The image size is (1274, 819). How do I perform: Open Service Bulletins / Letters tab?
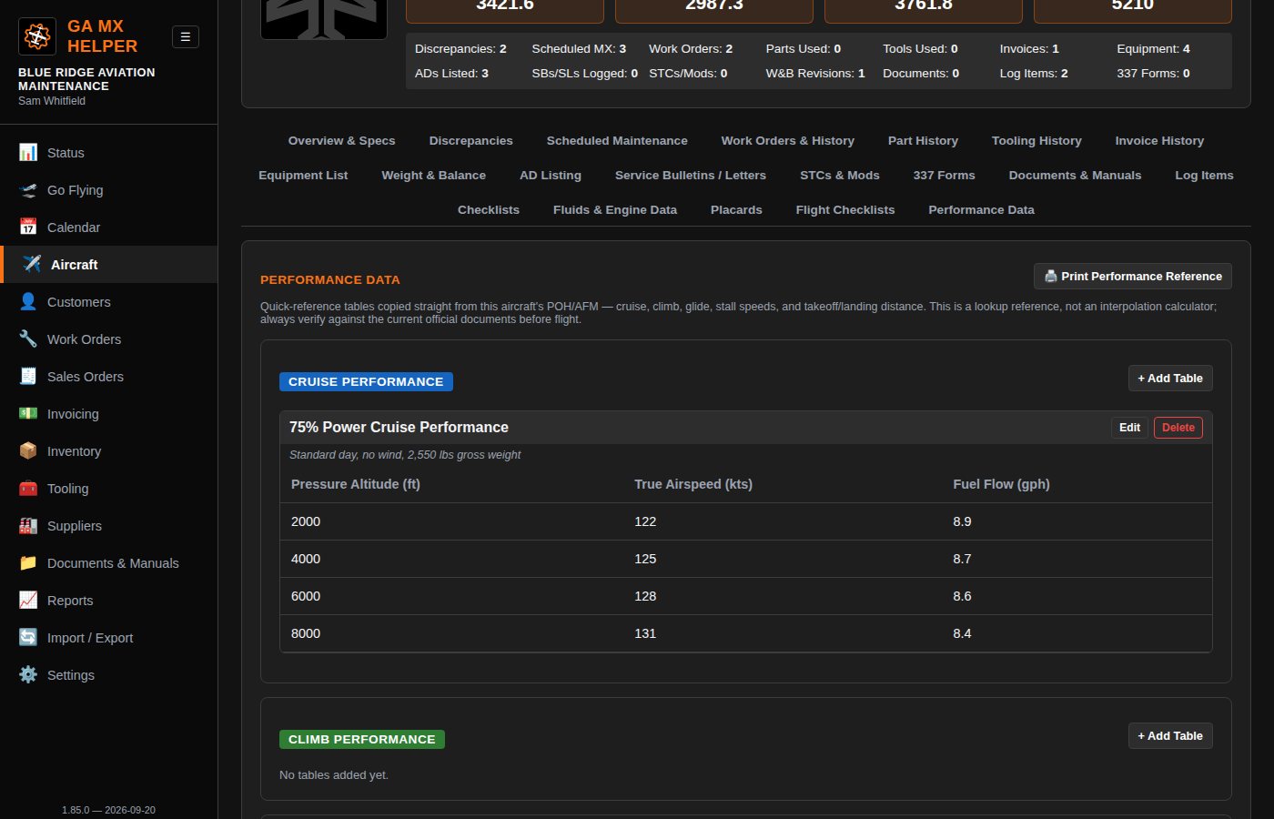click(x=691, y=175)
